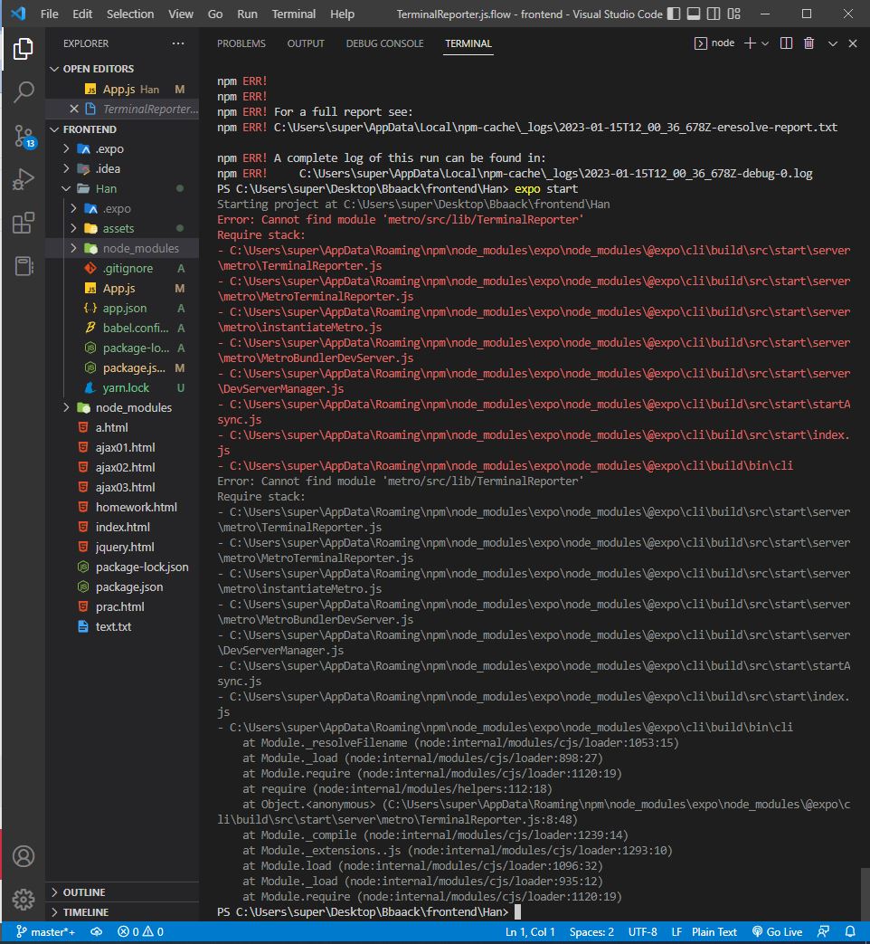870x944 pixels.
Task: Toggle primary side bar layout icon
Action: pyautogui.click(x=674, y=14)
